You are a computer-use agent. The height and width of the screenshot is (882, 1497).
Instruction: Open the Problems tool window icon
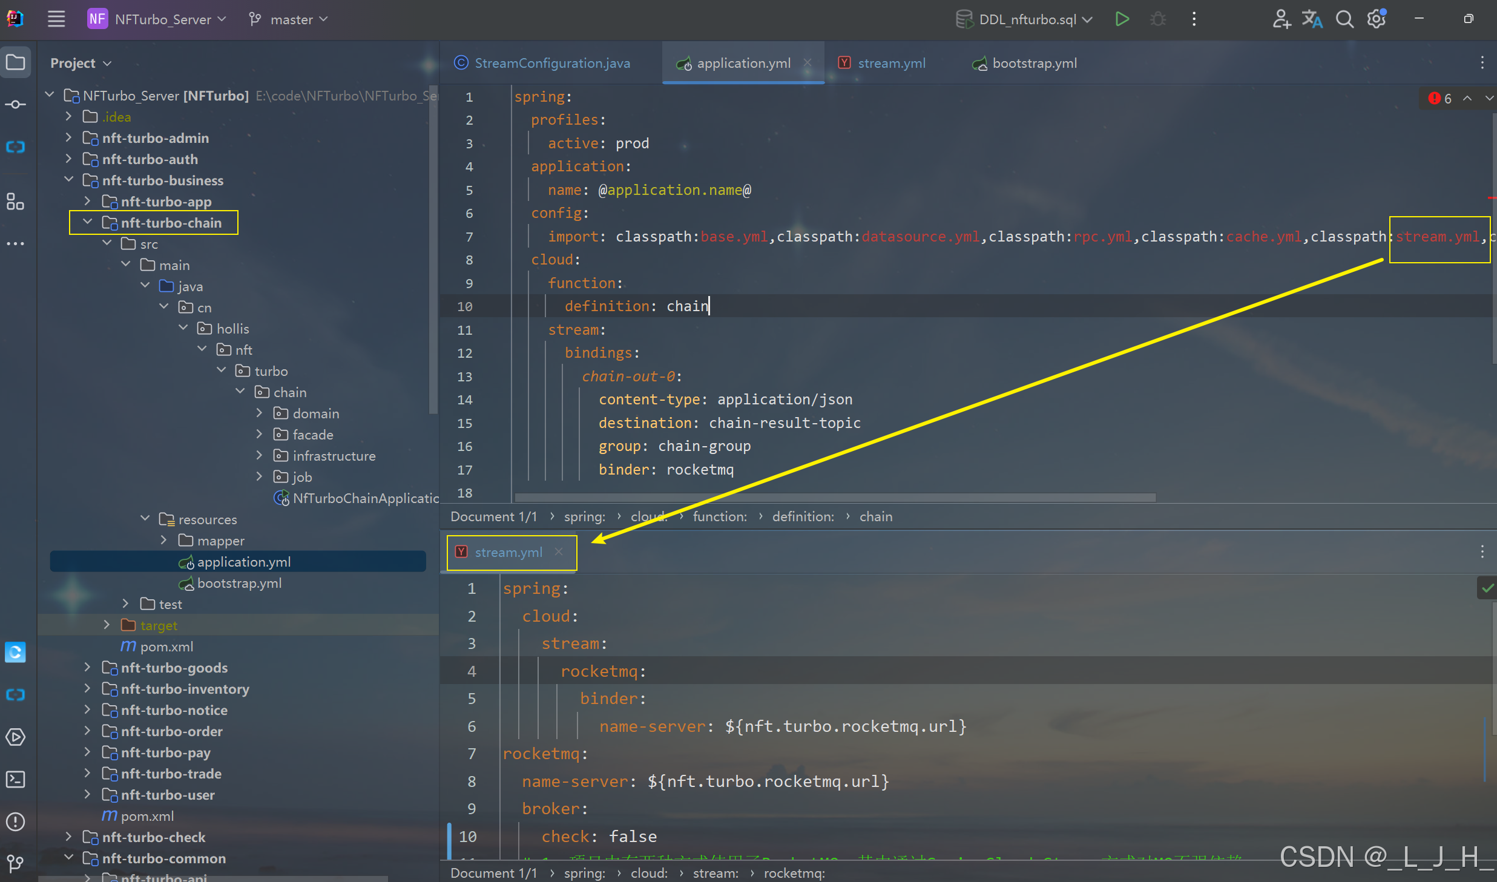15,821
